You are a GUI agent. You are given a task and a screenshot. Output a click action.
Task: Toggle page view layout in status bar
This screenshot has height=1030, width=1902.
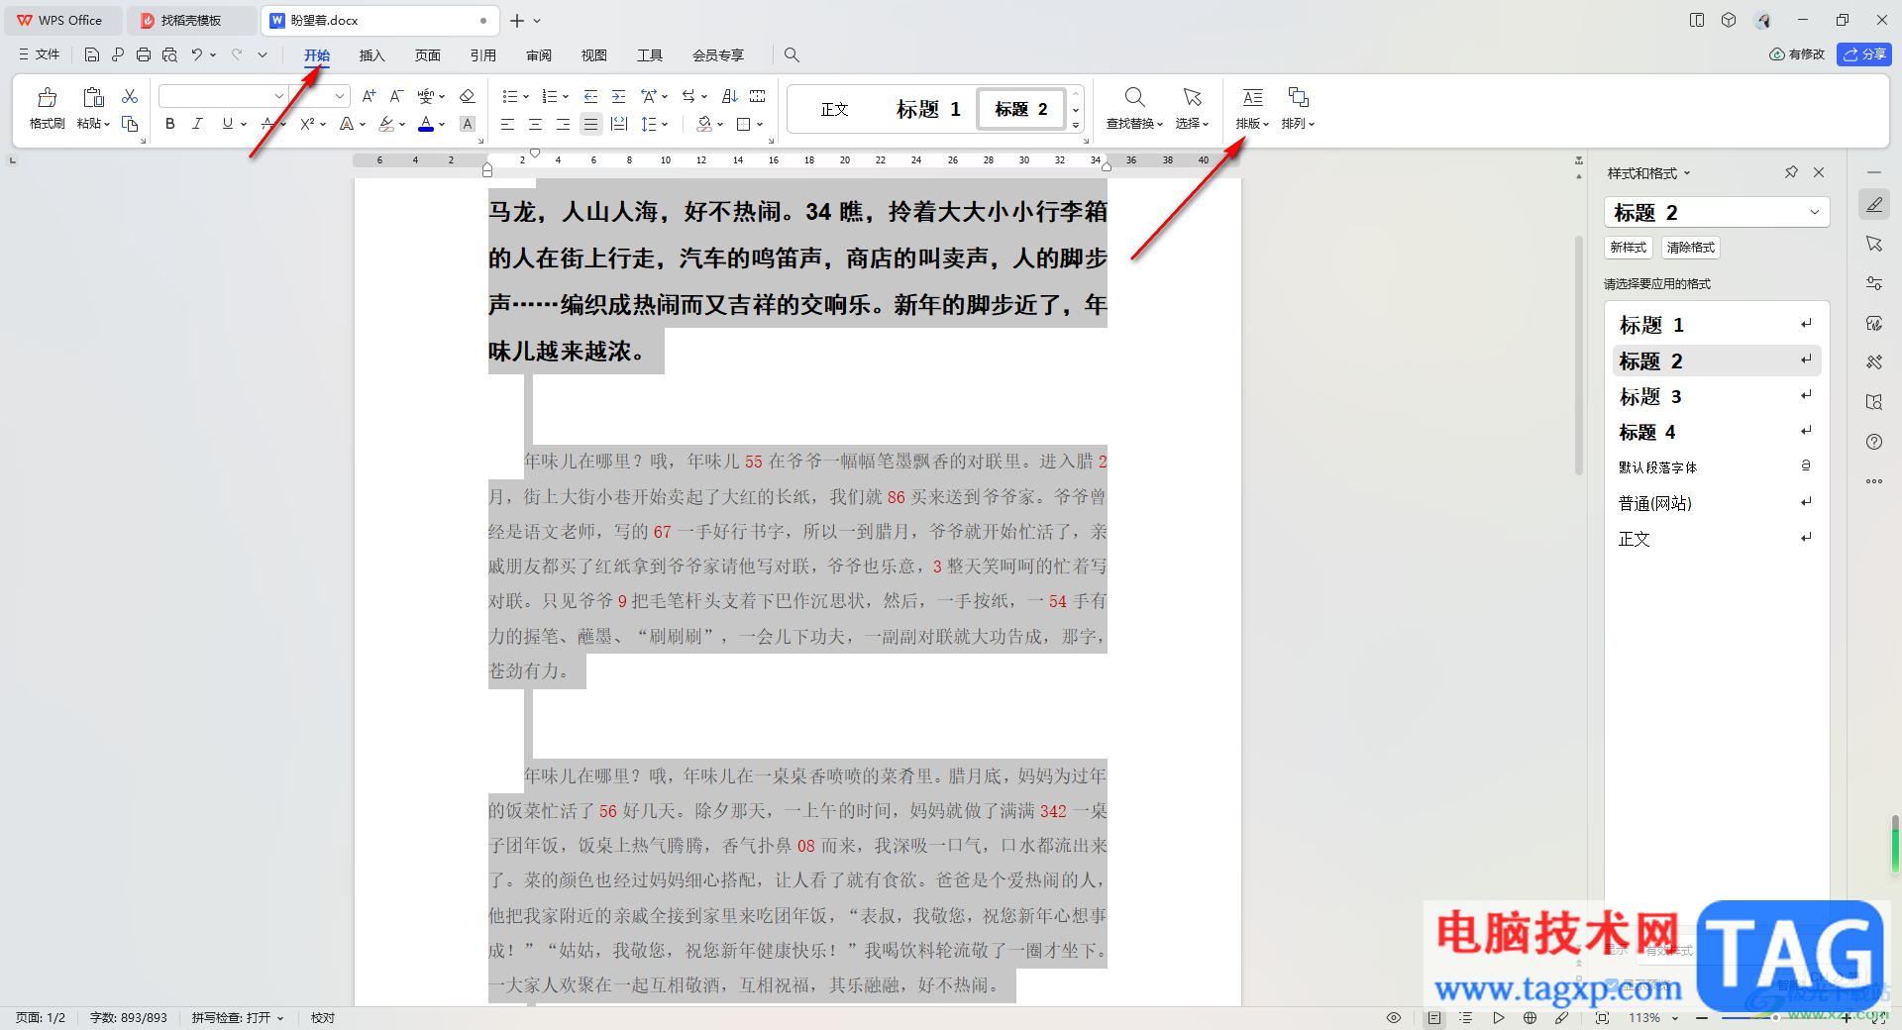(x=1434, y=1017)
